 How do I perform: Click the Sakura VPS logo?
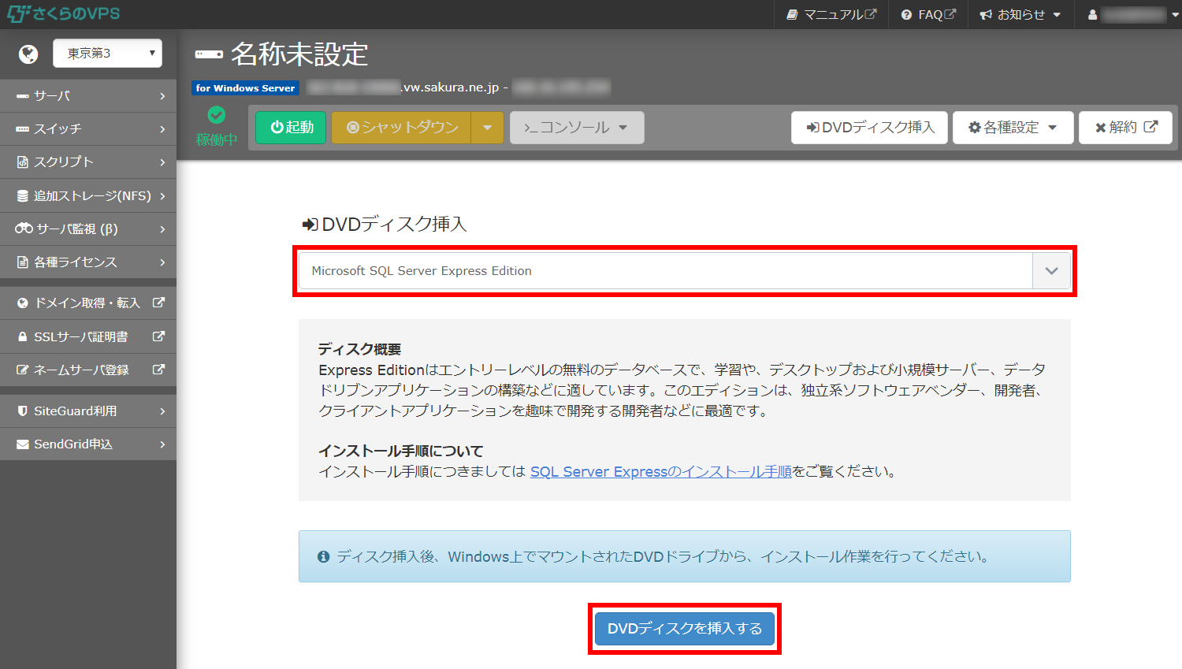tap(64, 13)
